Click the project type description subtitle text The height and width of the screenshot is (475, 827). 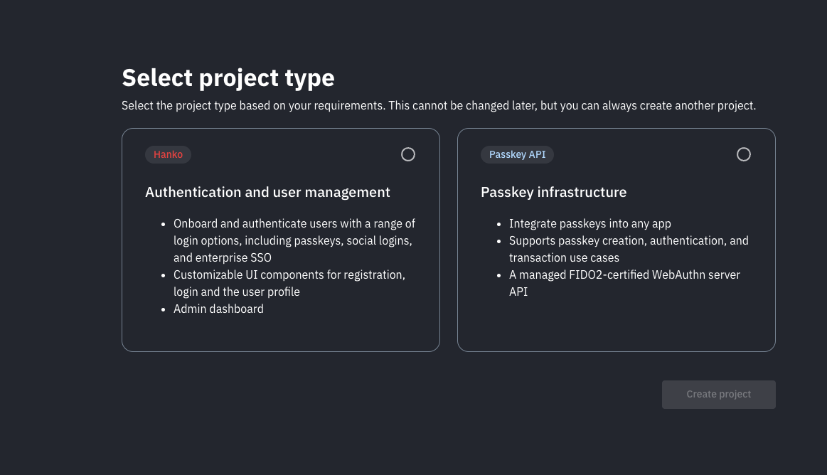coord(439,105)
